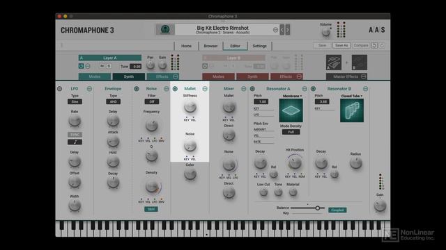Adjust the Mallet Stiffness knob
Screen dimensions: 446x250
(190, 107)
